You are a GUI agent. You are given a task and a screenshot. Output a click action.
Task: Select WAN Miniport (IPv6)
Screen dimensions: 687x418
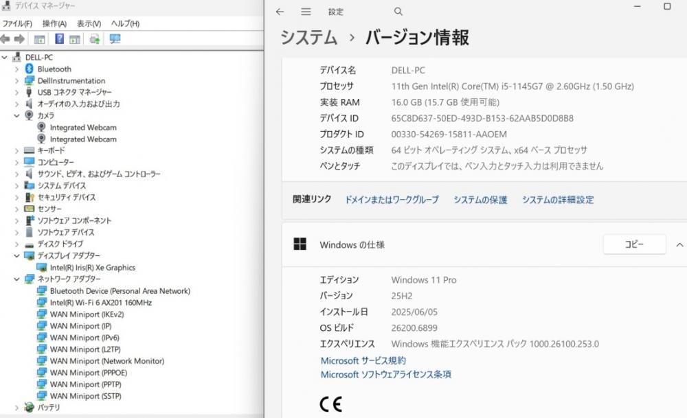click(x=85, y=338)
